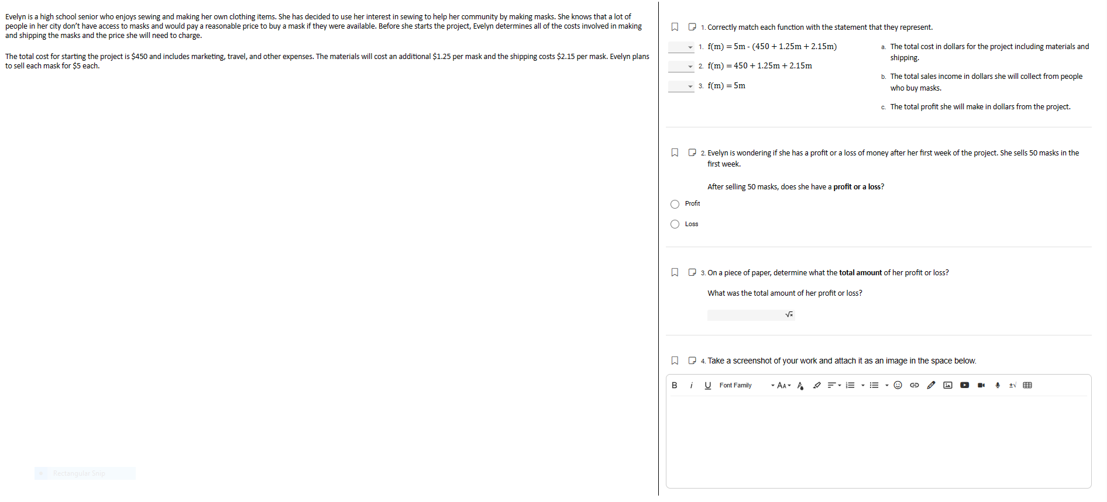The height and width of the screenshot is (502, 1107).
Task: Click the faded Rectangular Snip label
Action: [79, 473]
